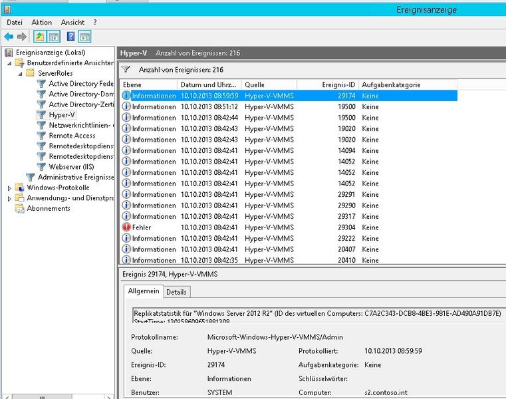Click the red error icon for event 29304
The image size is (506, 399).
[x=126, y=227]
